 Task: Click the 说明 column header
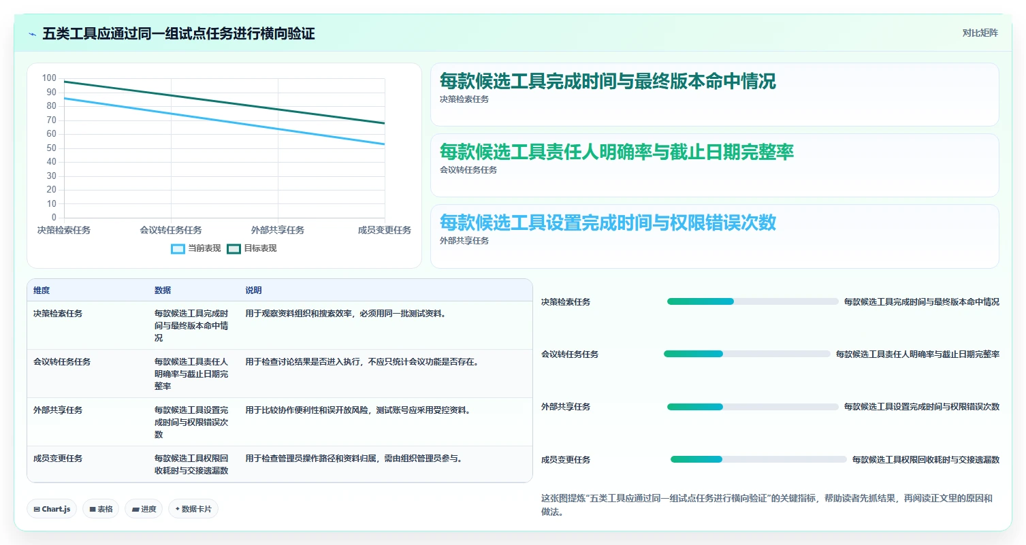coord(254,291)
